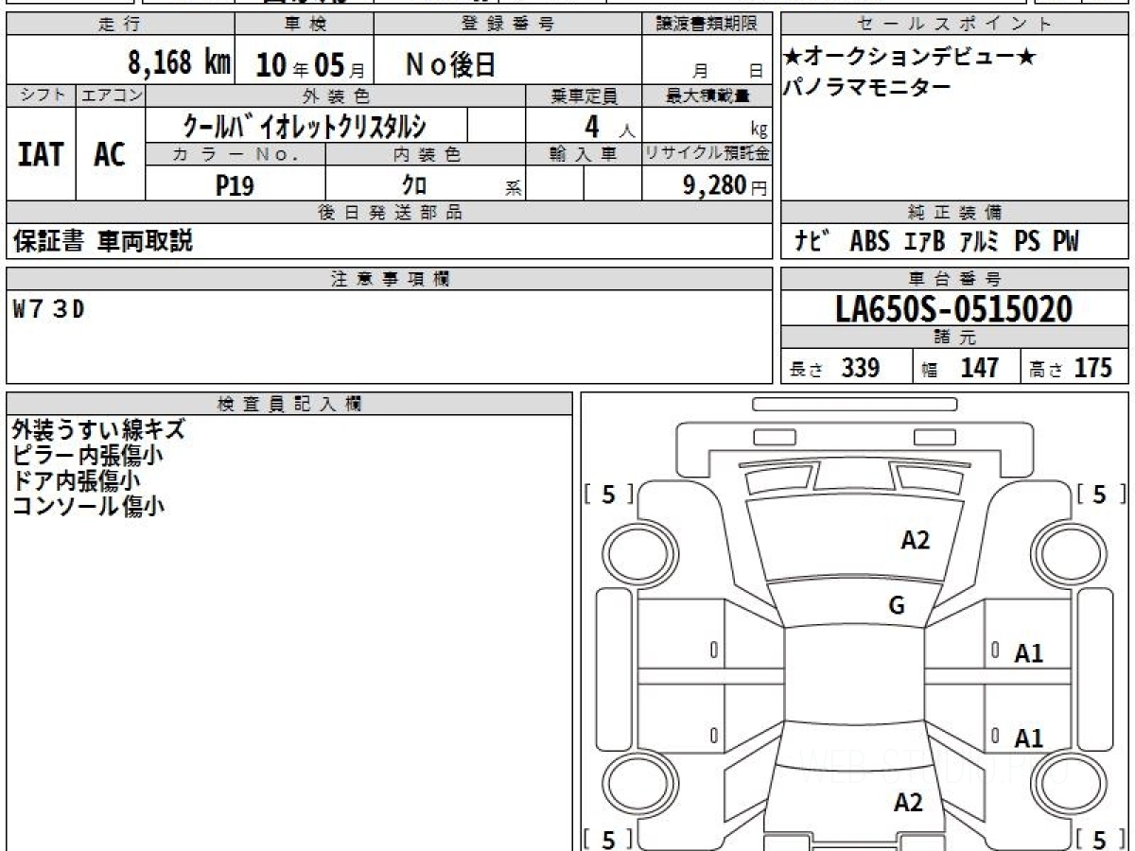This screenshot has width=1135, height=851.
Task: Click the 乗車定員 header
Action: (x=584, y=96)
